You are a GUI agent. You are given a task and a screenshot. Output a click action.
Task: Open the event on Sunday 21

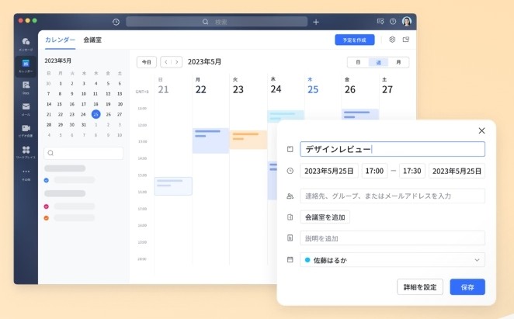coord(173,186)
